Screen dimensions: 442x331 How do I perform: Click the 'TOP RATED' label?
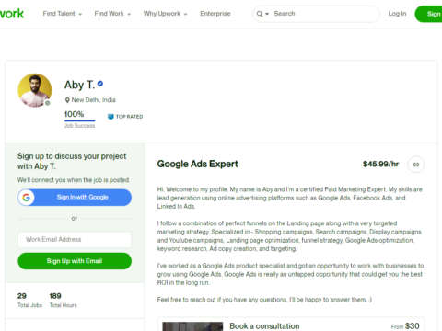(x=129, y=117)
